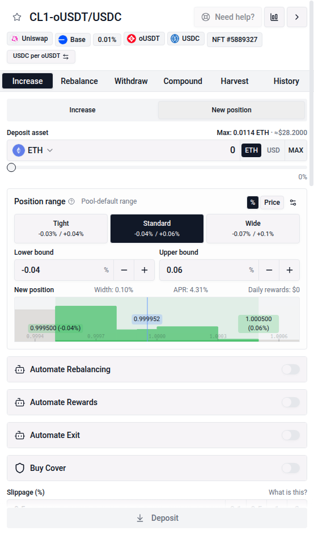Switch range display to Price mode
The height and width of the screenshot is (535, 314).
pyautogui.click(x=272, y=203)
